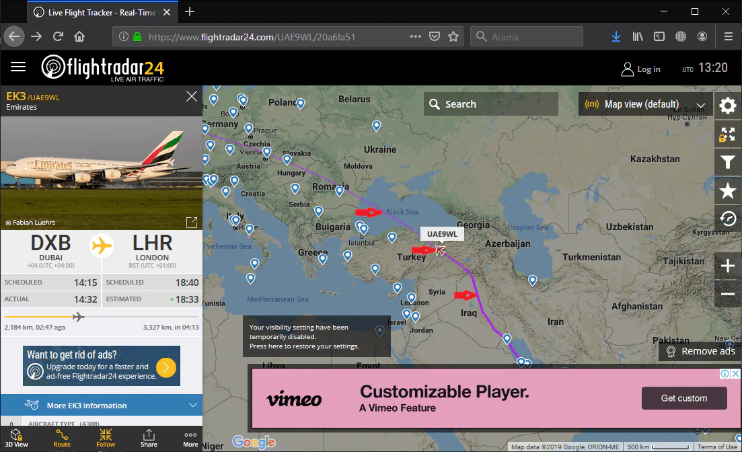Open bookmarks star icon on map
The width and height of the screenshot is (742, 452).
coord(727,191)
